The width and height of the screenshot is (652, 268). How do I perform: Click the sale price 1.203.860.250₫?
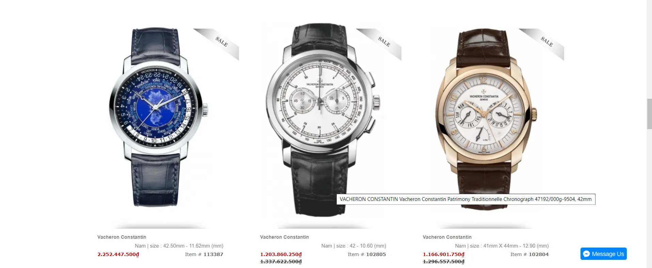point(281,254)
